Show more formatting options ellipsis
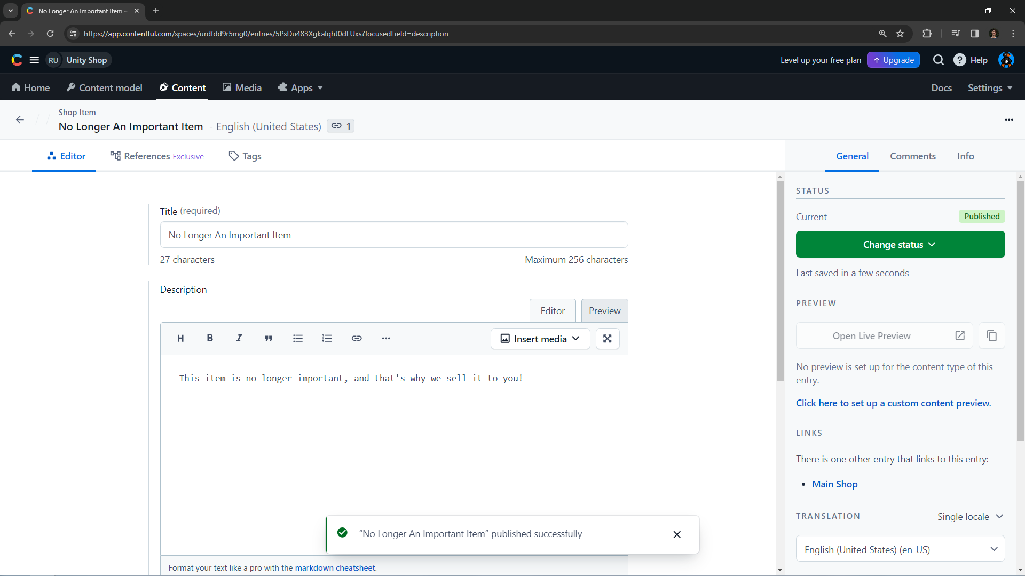This screenshot has height=576, width=1025. 386,338
